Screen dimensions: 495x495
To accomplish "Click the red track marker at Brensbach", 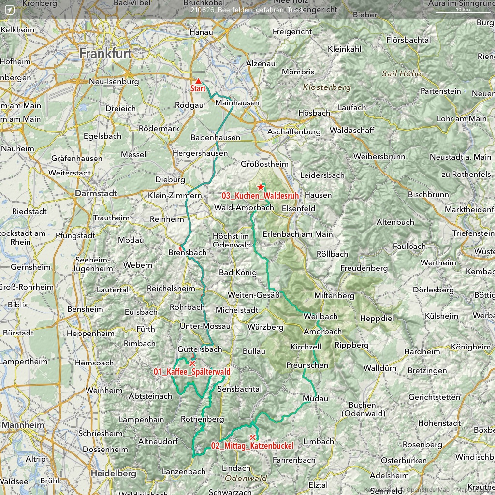I will click(x=181, y=248).
